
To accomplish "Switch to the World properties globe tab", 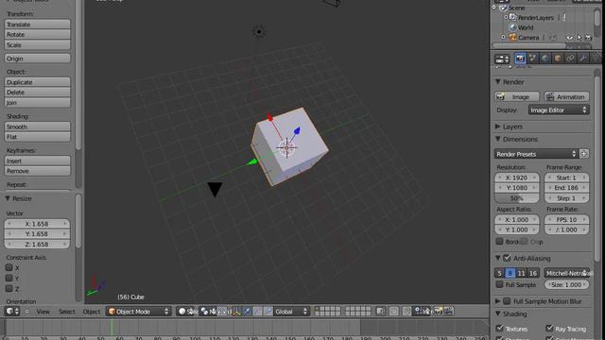I will click(x=544, y=59).
